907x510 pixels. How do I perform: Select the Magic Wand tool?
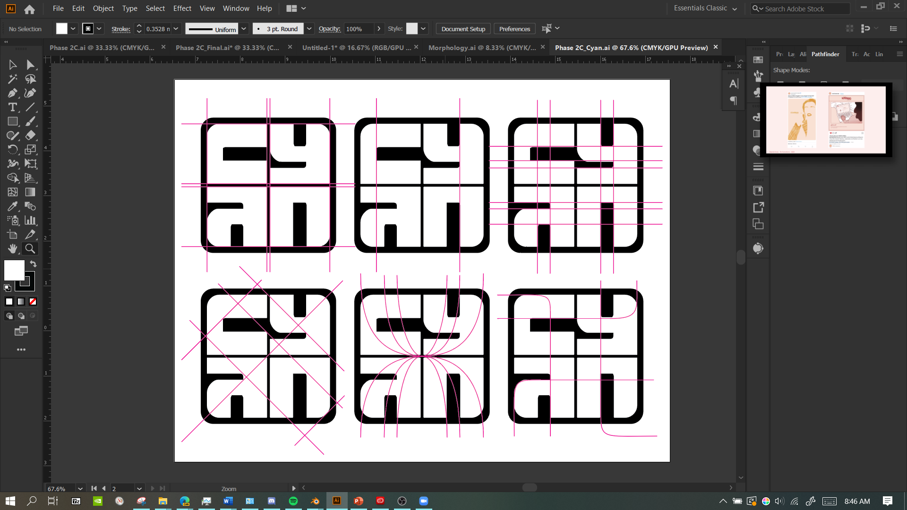[x=13, y=79]
